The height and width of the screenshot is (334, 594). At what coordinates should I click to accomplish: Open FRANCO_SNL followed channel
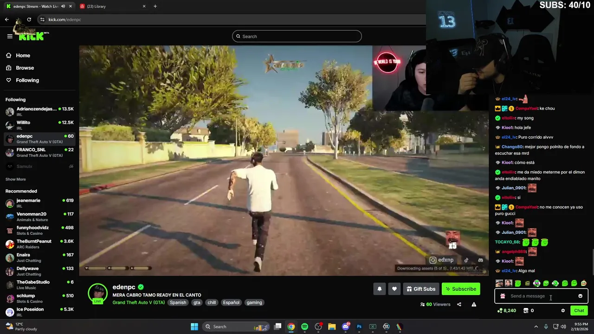pyautogui.click(x=39, y=152)
